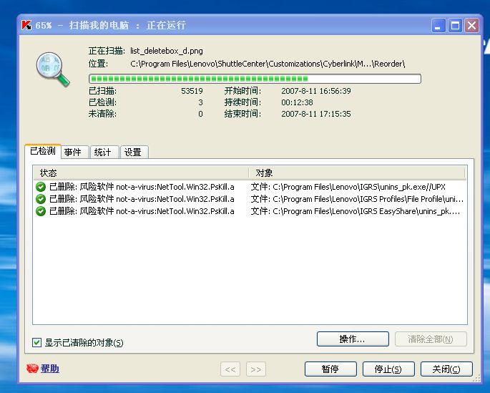Click the Kaspersky logo in title bar
Screen dimensions: 490x393
click(26, 25)
